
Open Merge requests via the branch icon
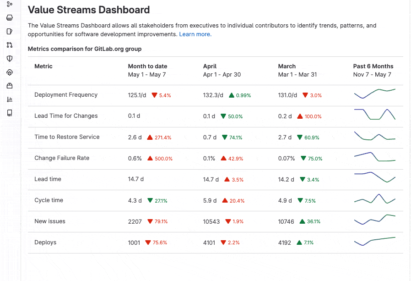(x=10, y=45)
